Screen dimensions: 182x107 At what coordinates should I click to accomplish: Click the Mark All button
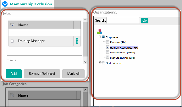coord(73,73)
